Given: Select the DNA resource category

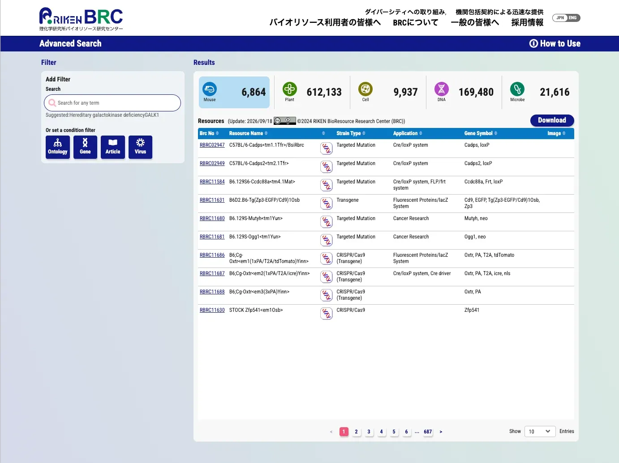Looking at the screenshot, I should click(464, 92).
